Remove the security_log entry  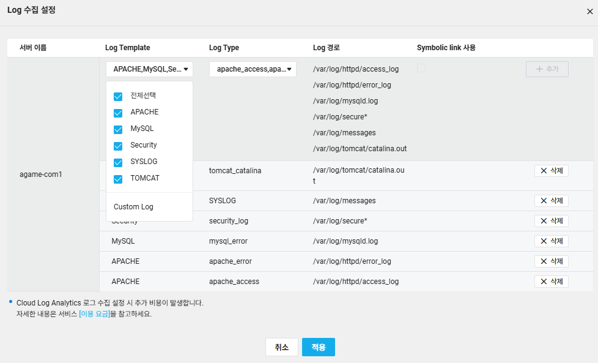(x=552, y=221)
